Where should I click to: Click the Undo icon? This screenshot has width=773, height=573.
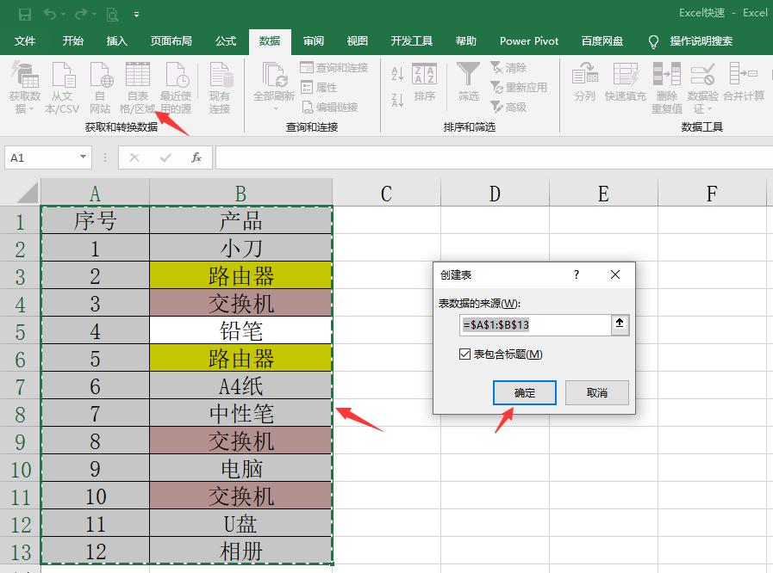click(x=50, y=15)
